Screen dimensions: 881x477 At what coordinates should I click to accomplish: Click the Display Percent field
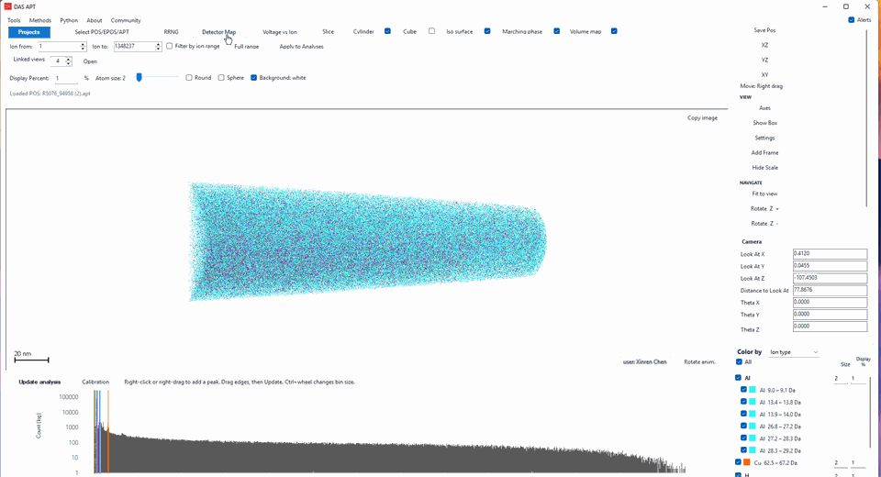[x=66, y=78]
